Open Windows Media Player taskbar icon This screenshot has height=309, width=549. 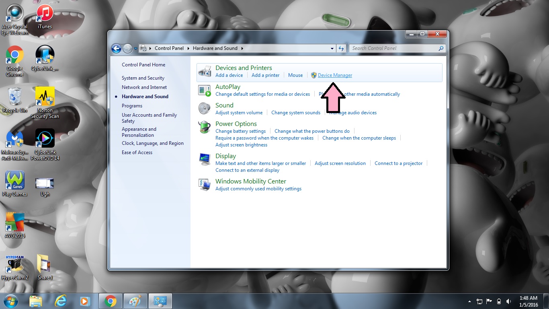(85, 301)
